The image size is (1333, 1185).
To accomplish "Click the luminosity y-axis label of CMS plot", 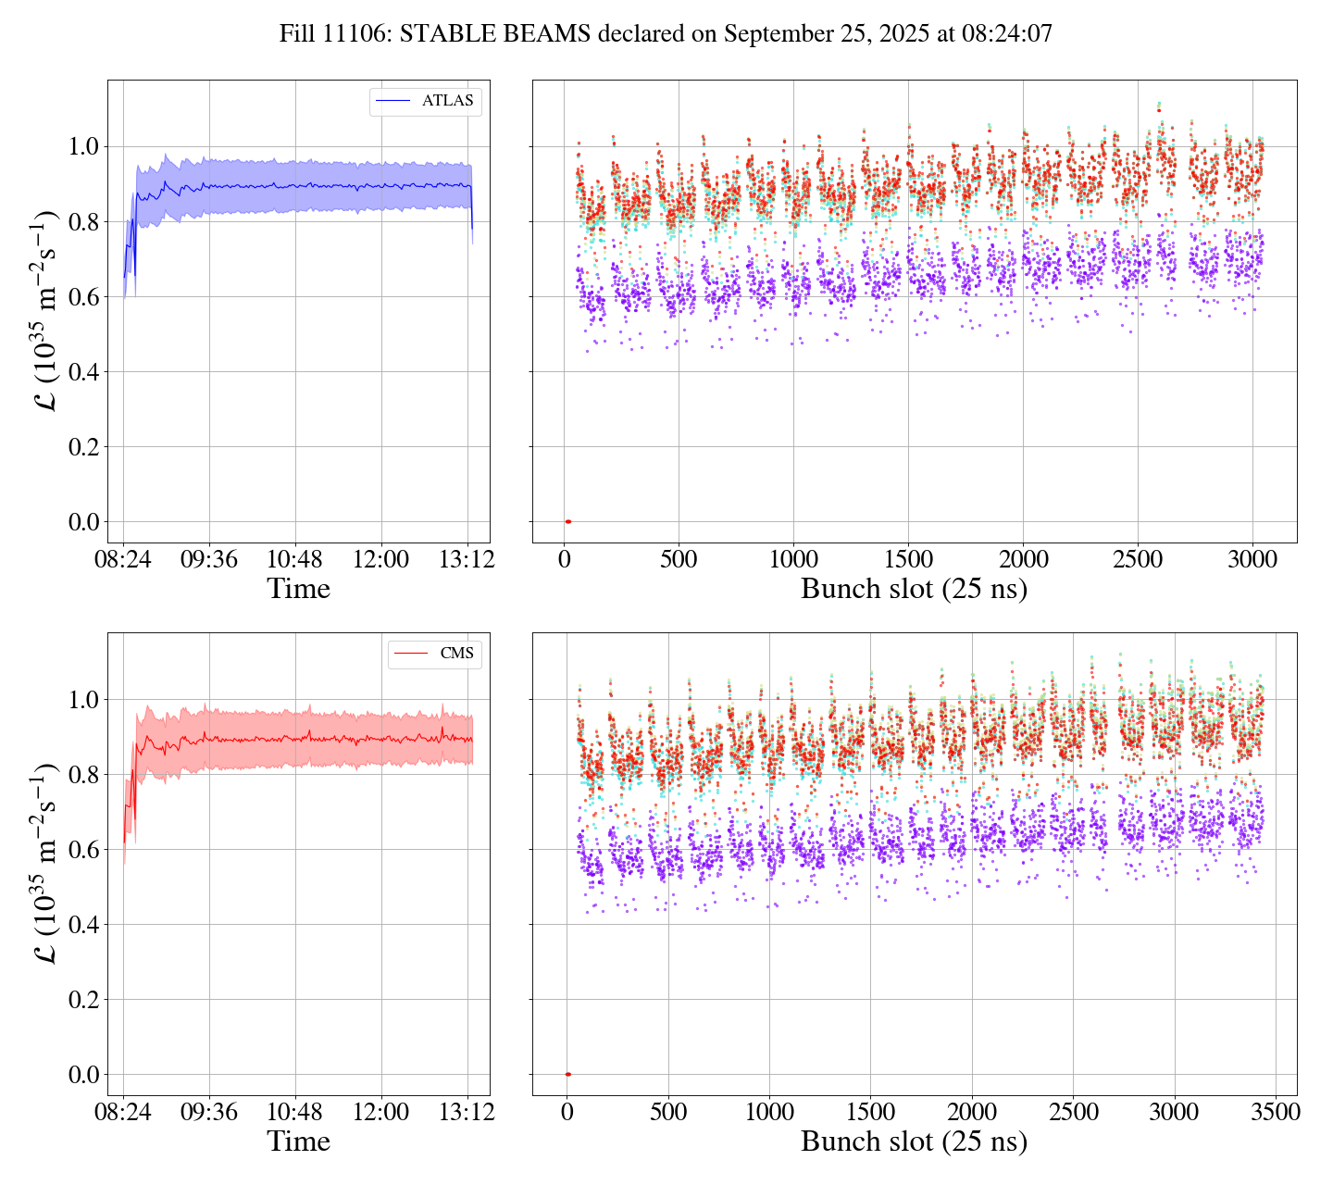I will click(45, 864).
